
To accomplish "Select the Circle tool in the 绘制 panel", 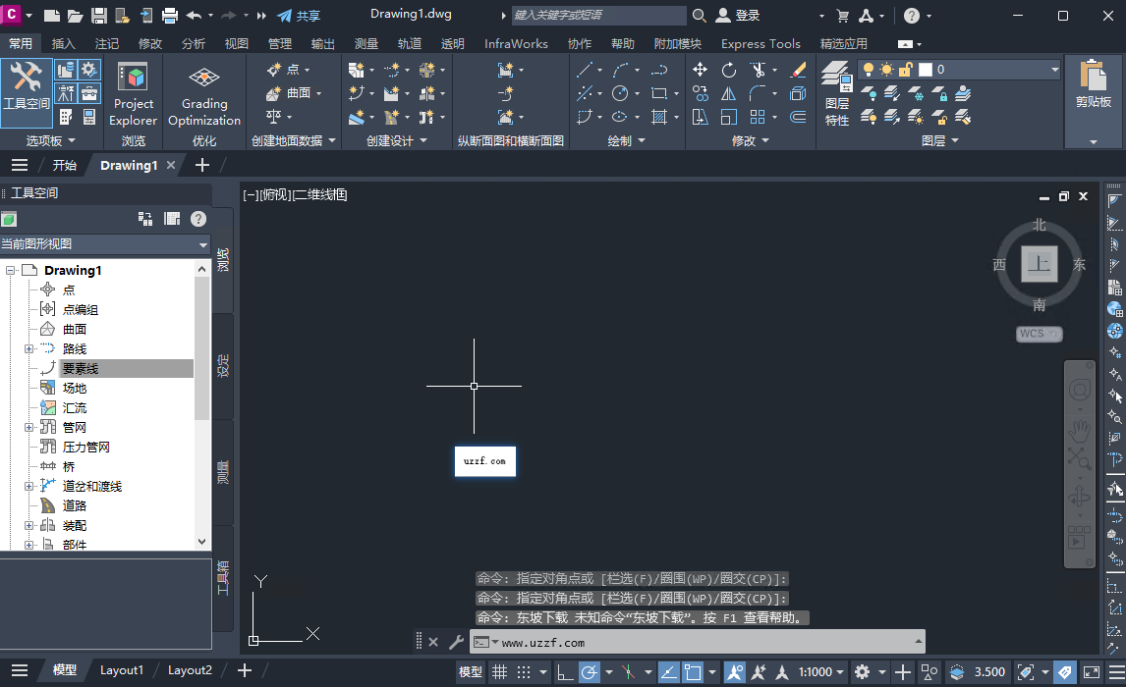I will point(618,93).
